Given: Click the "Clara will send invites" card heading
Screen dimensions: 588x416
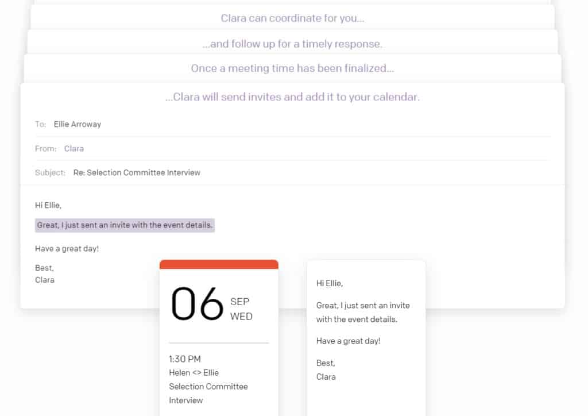Looking at the screenshot, I should pyautogui.click(x=292, y=97).
